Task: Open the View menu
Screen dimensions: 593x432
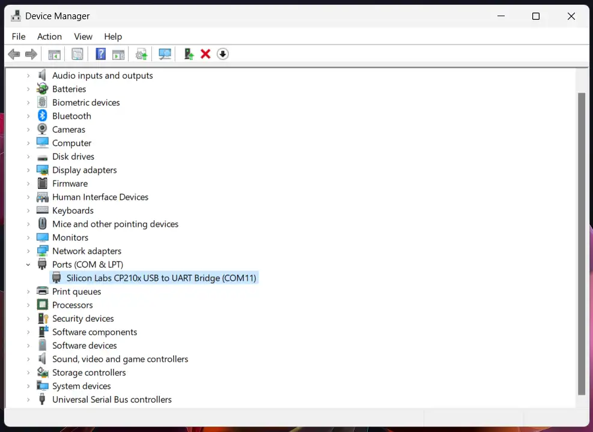Action: (x=83, y=37)
